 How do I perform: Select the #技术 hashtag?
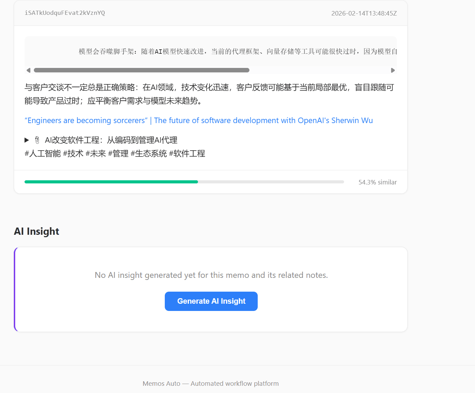(74, 153)
